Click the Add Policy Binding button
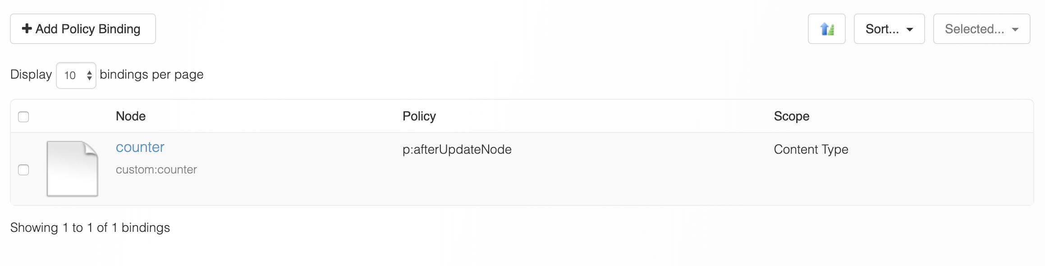The width and height of the screenshot is (1045, 266). coord(83,29)
